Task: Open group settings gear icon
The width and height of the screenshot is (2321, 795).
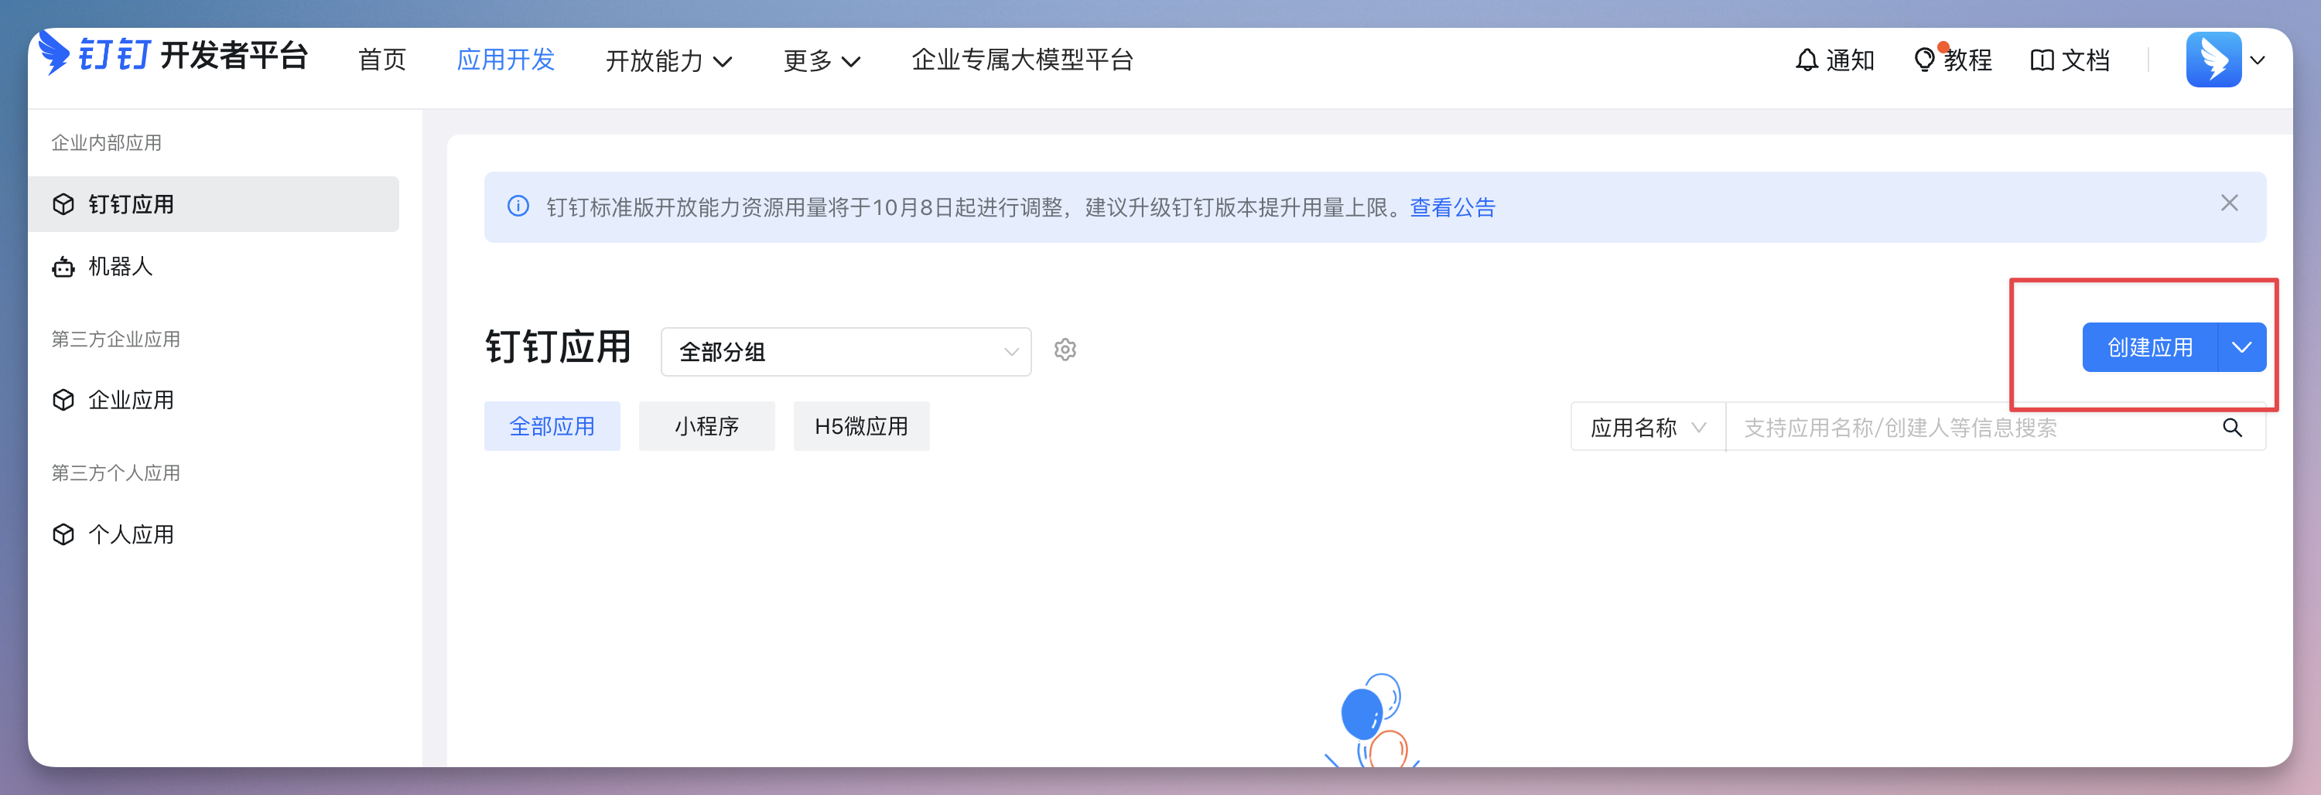Action: pyautogui.click(x=1065, y=350)
